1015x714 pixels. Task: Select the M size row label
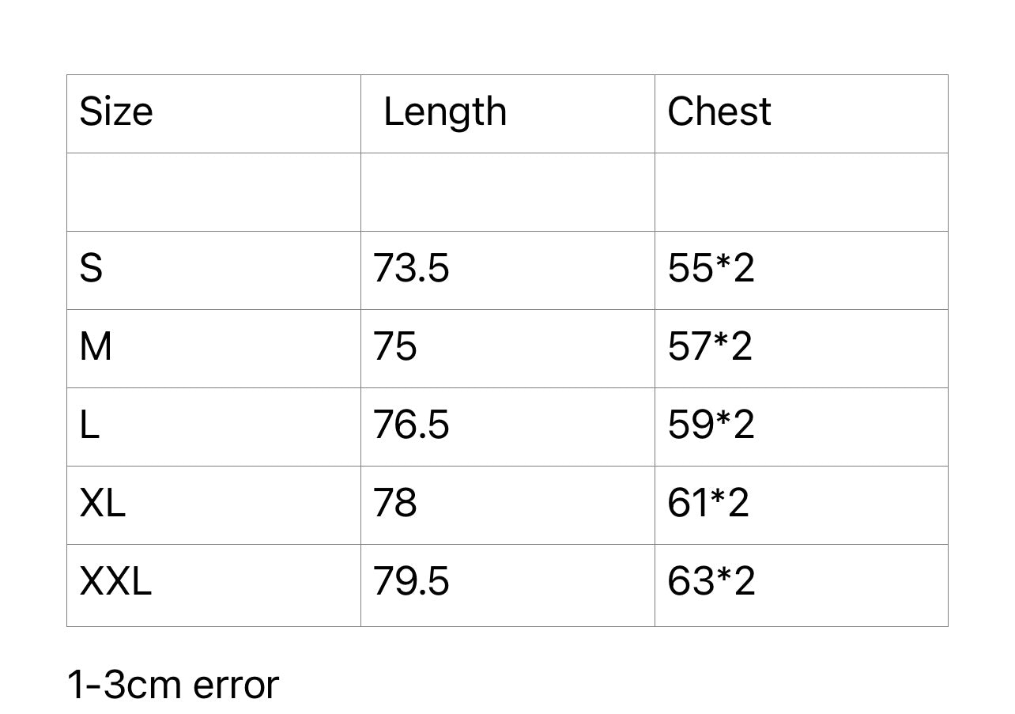(x=96, y=346)
